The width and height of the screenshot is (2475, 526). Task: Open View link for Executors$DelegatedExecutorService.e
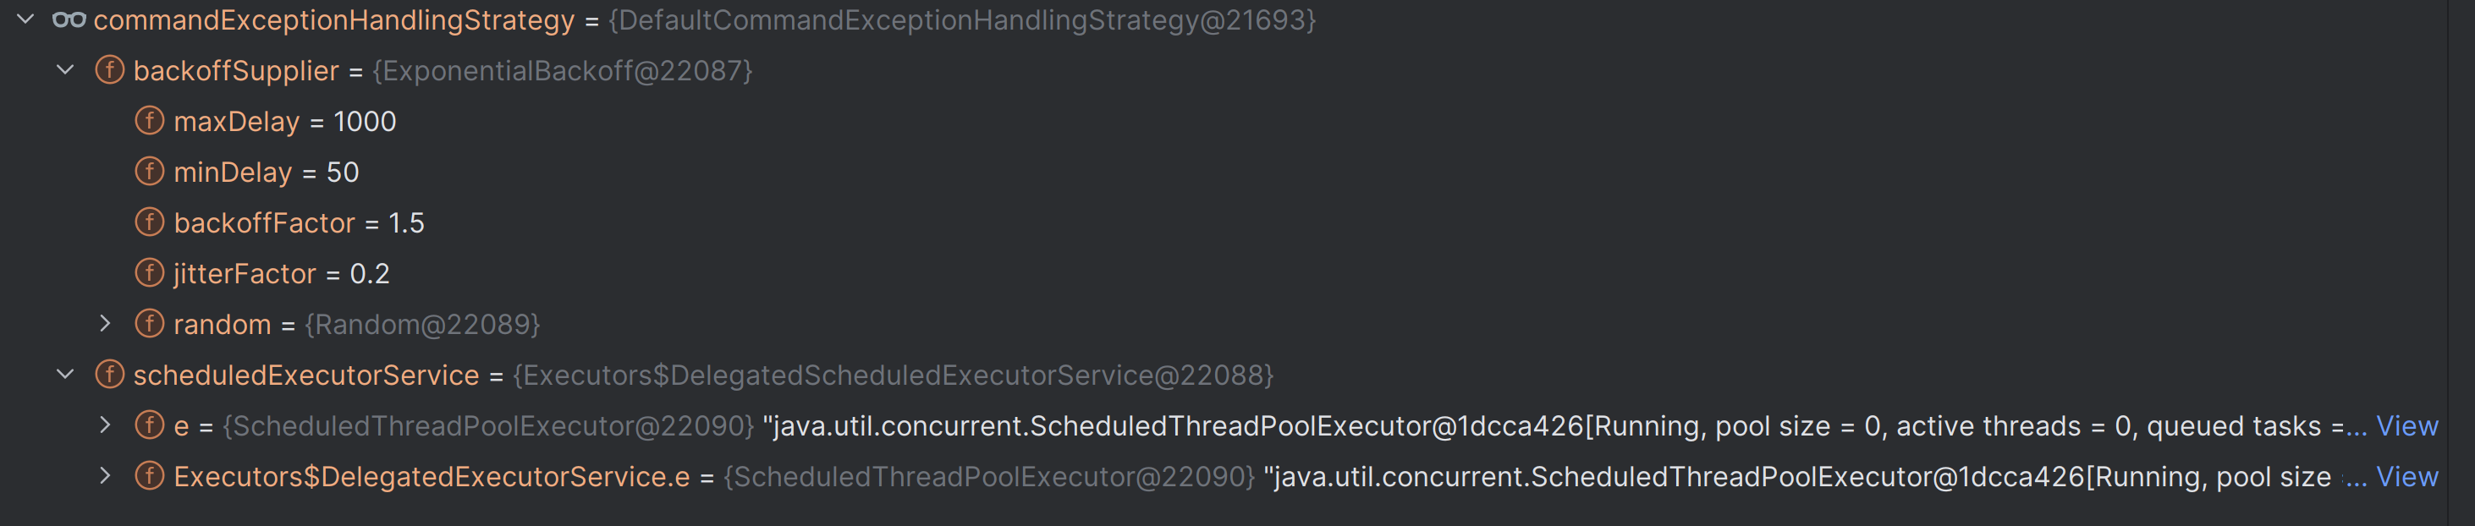click(2406, 476)
